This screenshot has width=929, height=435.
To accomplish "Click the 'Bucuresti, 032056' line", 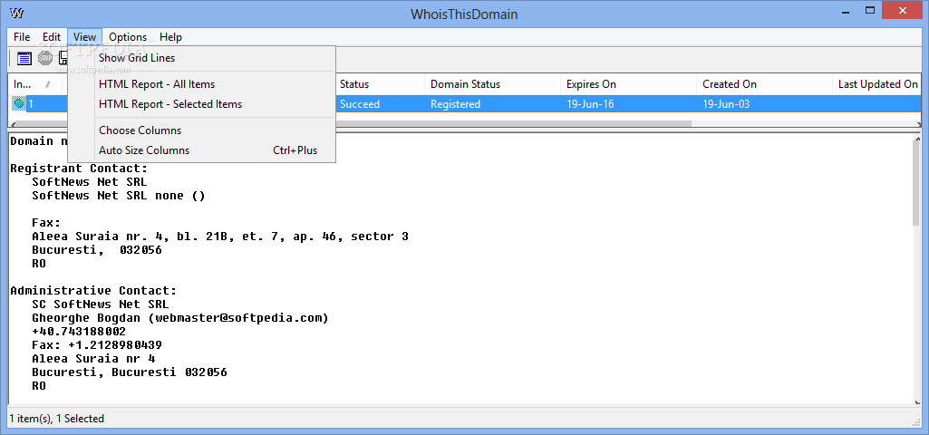I will [x=97, y=250].
